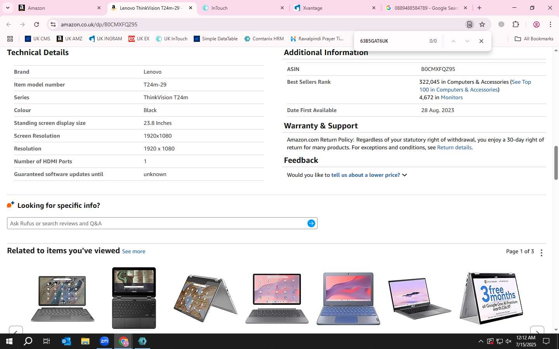Bookmark this page with the star icon

pyautogui.click(x=482, y=24)
